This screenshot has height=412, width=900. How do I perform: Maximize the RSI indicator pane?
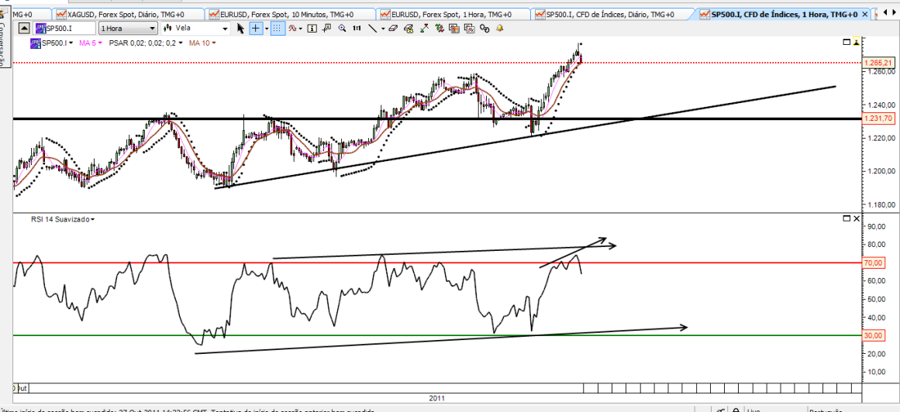click(x=846, y=218)
